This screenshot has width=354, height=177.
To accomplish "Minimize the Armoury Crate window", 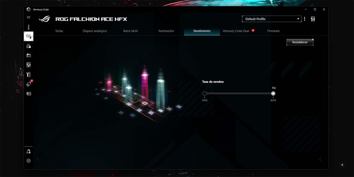I will [305, 9].
